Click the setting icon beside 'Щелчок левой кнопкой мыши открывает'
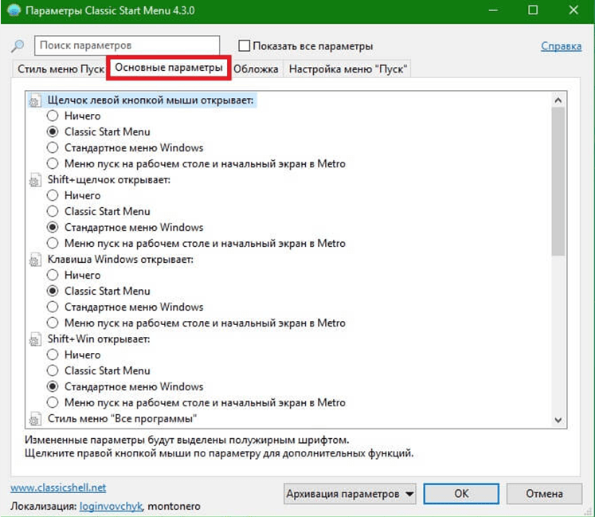The height and width of the screenshot is (517, 595). coord(34,100)
